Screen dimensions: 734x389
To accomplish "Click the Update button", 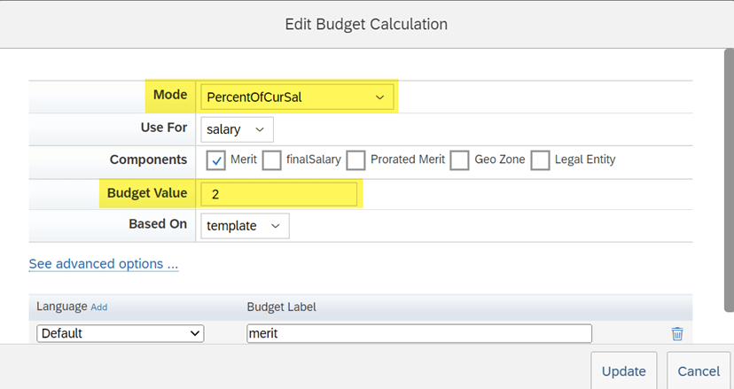I will 624,370.
